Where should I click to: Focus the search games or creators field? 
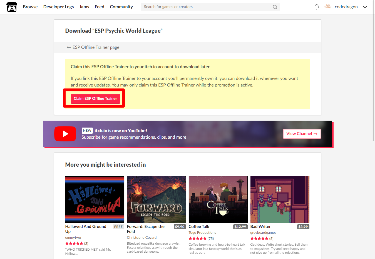click(210, 7)
